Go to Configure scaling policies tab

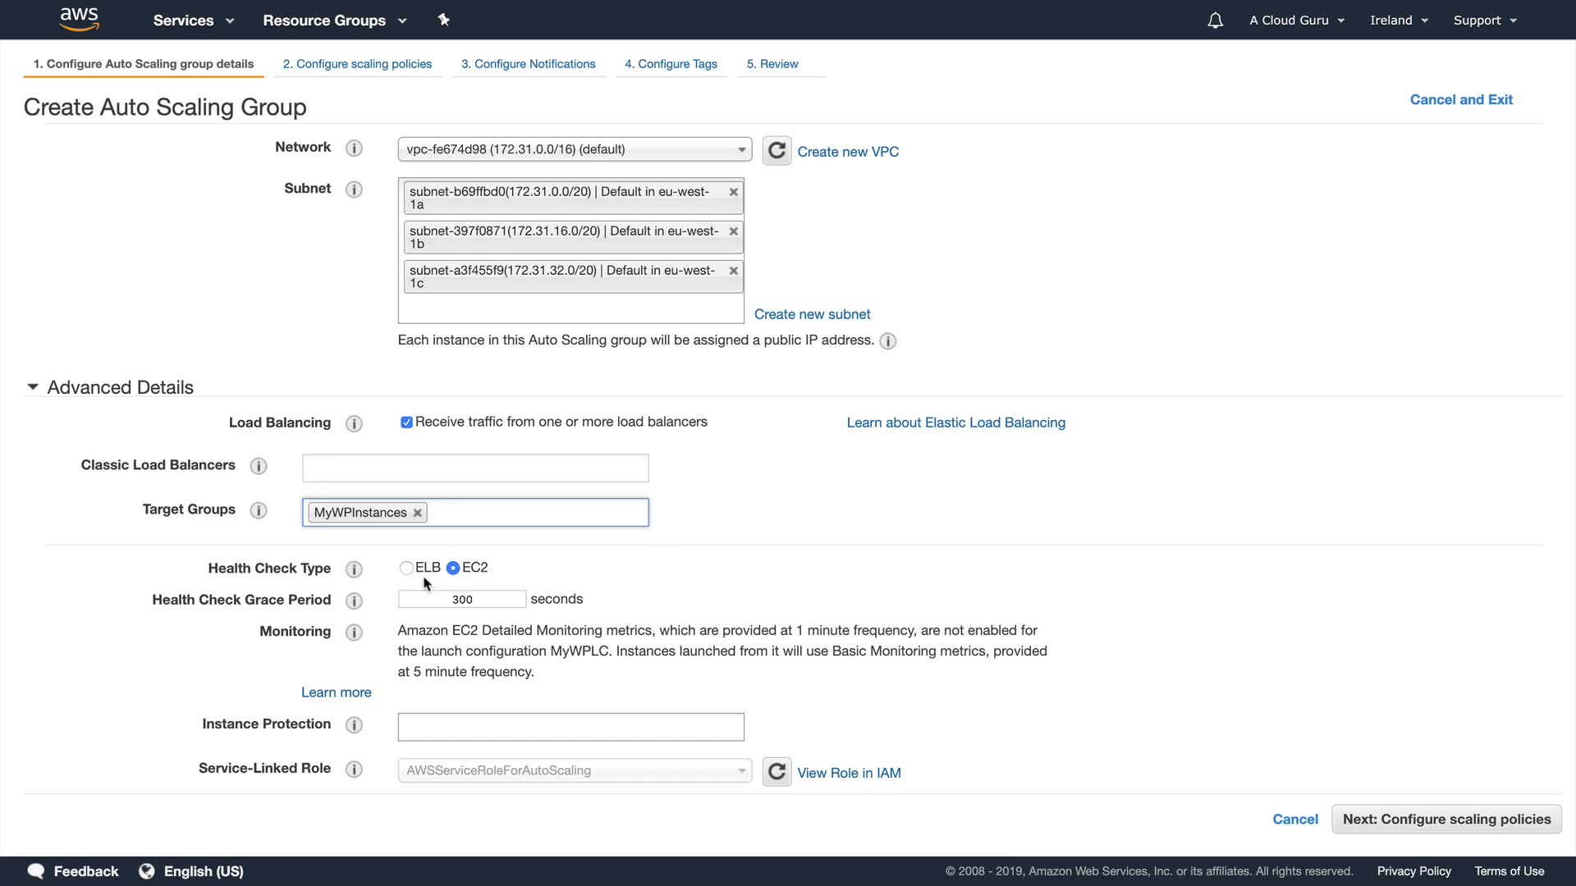pos(357,64)
